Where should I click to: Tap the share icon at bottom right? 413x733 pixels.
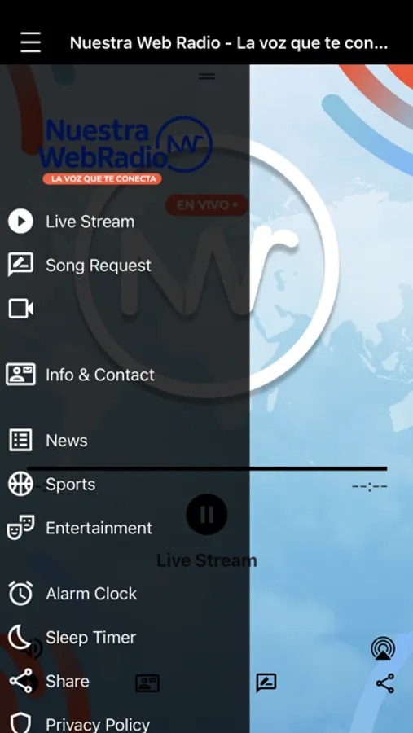(385, 683)
